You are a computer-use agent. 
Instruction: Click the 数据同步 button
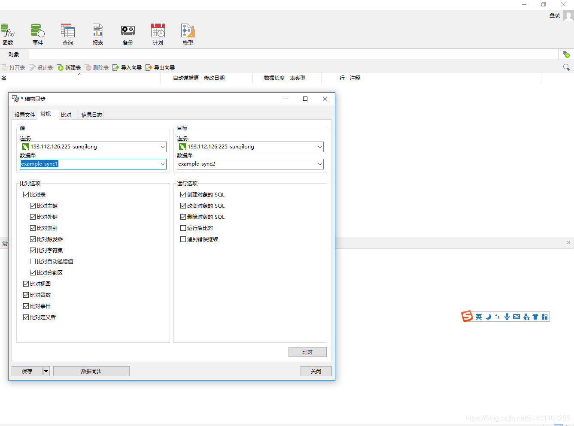pyautogui.click(x=91, y=371)
